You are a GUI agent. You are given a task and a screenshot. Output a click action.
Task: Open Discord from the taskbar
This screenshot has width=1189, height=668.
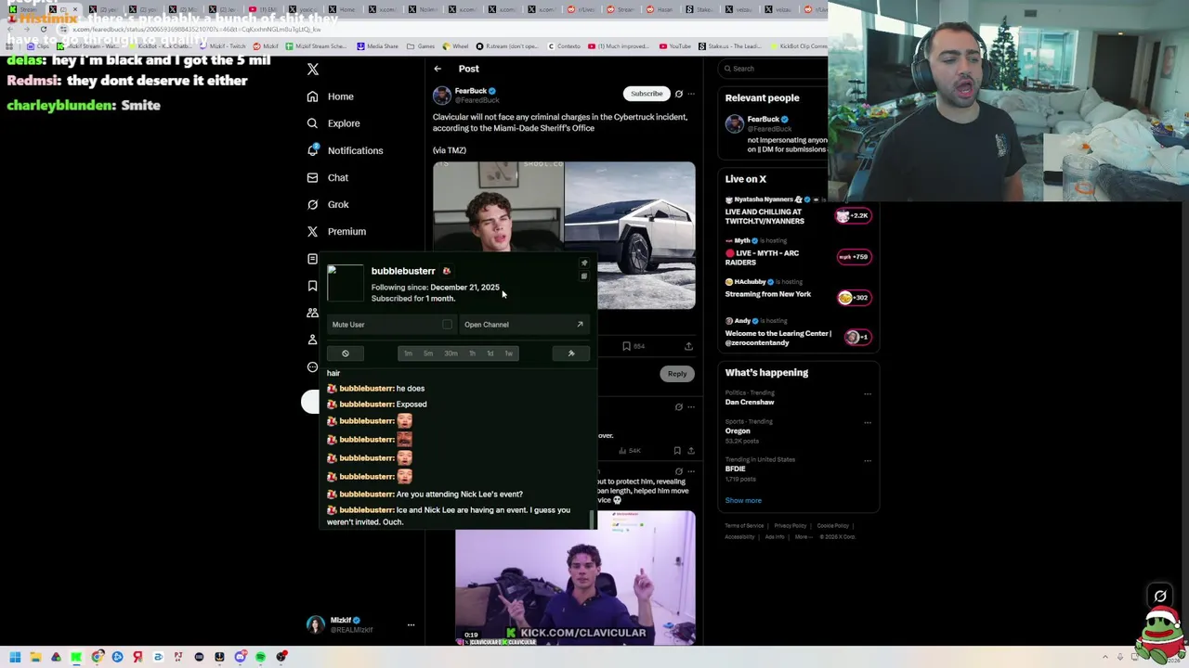click(x=240, y=658)
